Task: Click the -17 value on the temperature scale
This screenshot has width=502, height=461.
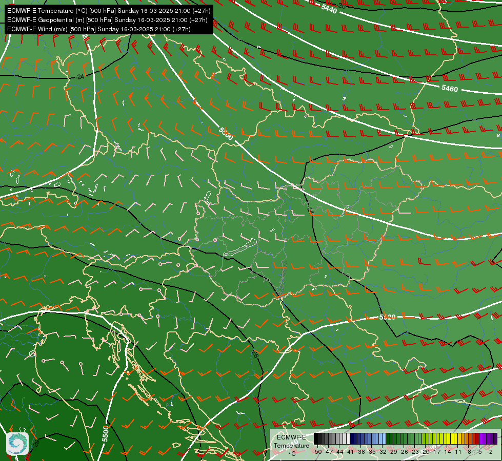Action: [436, 452]
